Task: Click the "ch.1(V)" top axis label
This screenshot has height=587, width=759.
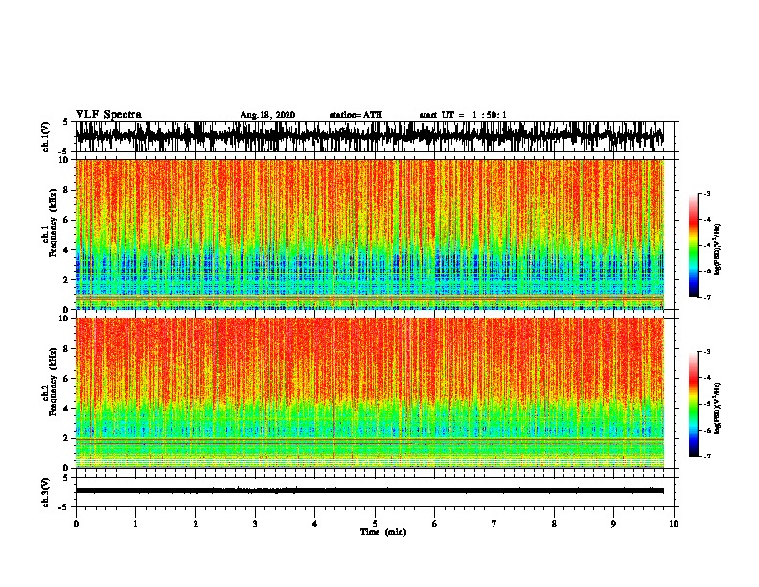Action: (45, 136)
